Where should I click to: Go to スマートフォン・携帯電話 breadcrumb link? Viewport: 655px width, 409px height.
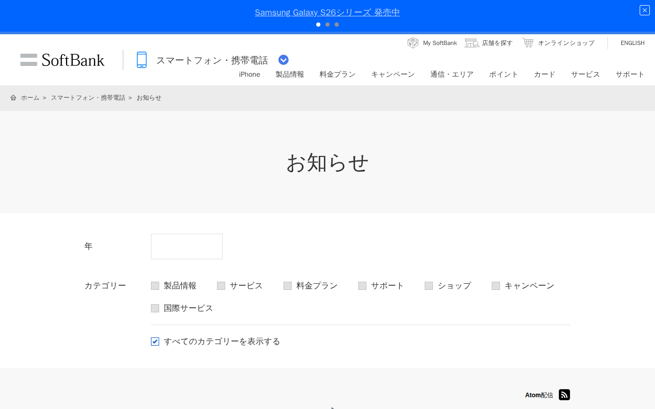pos(88,98)
